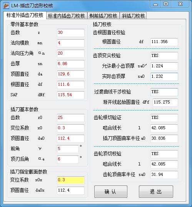Click the 齿轮顶切校验 label
192x207 pixels.
(107, 154)
